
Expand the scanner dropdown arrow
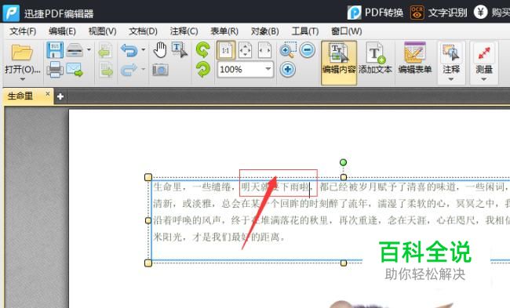point(89,50)
